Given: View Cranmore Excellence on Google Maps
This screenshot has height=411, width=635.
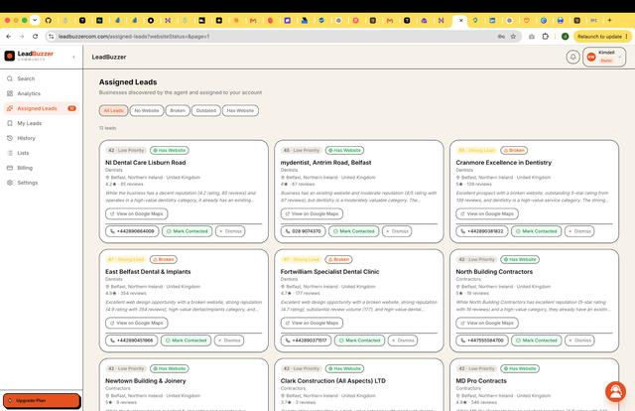Looking at the screenshot, I should [487, 213].
